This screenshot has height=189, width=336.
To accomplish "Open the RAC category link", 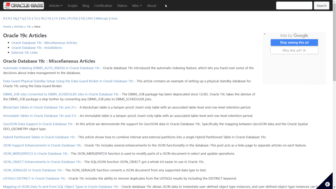I will [91, 18].
